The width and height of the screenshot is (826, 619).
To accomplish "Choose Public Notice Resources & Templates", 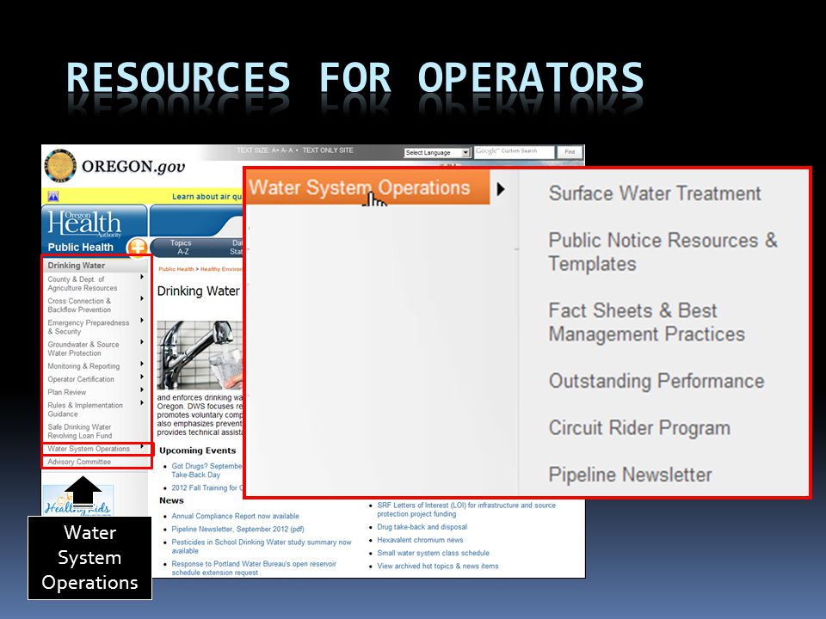I will tap(663, 252).
